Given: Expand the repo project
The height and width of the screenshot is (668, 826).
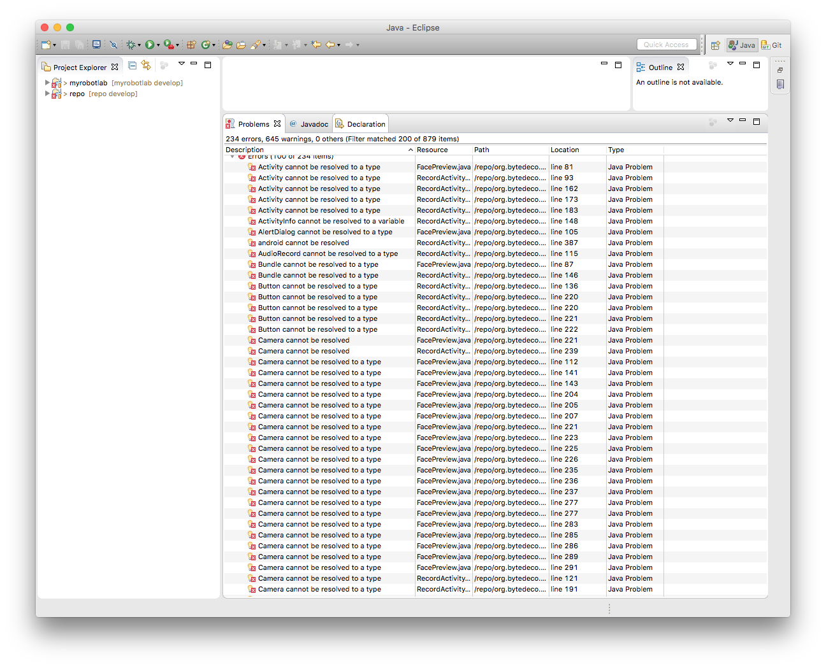Looking at the screenshot, I should [x=47, y=94].
